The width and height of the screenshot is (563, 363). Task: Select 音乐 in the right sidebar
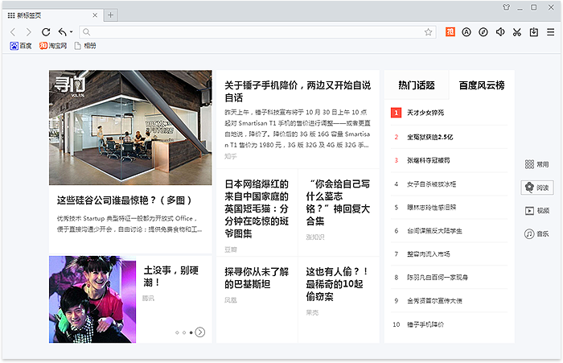click(x=536, y=234)
